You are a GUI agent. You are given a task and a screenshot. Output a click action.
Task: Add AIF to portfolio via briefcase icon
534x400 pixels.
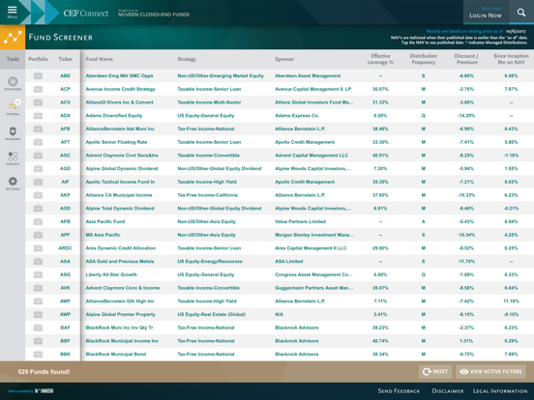click(x=38, y=182)
